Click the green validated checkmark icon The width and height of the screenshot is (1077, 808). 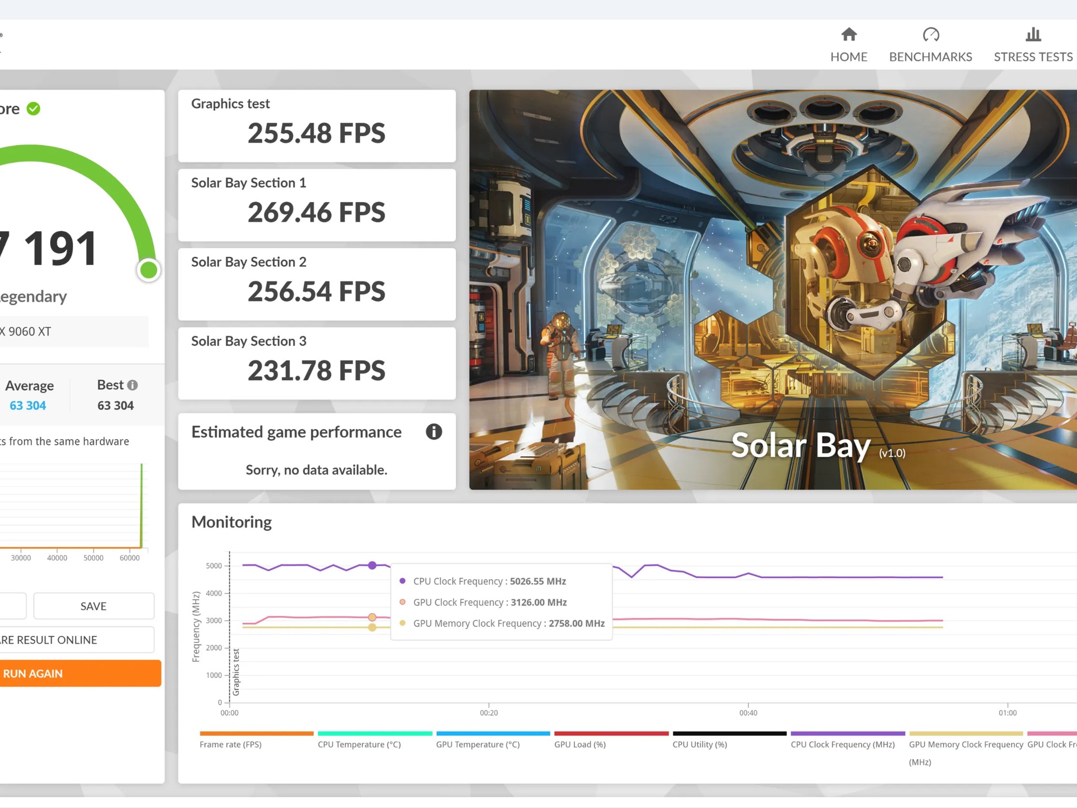[x=34, y=109]
